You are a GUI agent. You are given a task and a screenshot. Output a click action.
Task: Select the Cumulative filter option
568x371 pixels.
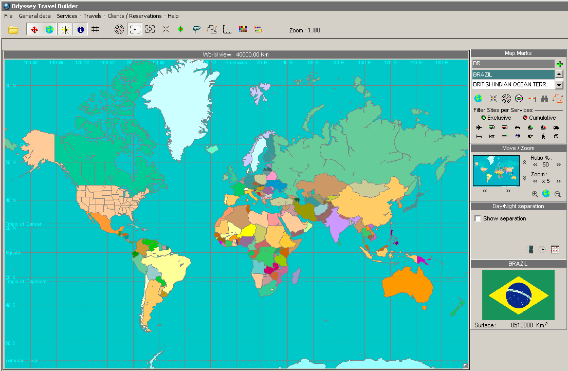click(x=525, y=118)
